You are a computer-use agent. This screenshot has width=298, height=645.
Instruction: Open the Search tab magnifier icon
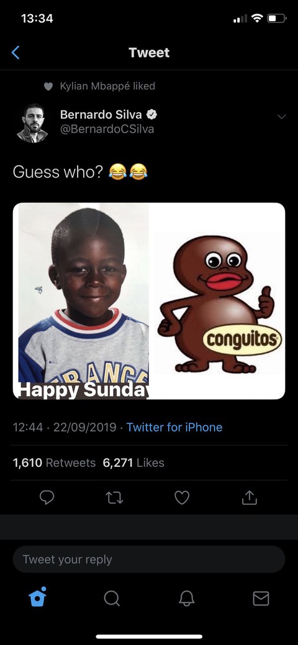click(x=112, y=598)
